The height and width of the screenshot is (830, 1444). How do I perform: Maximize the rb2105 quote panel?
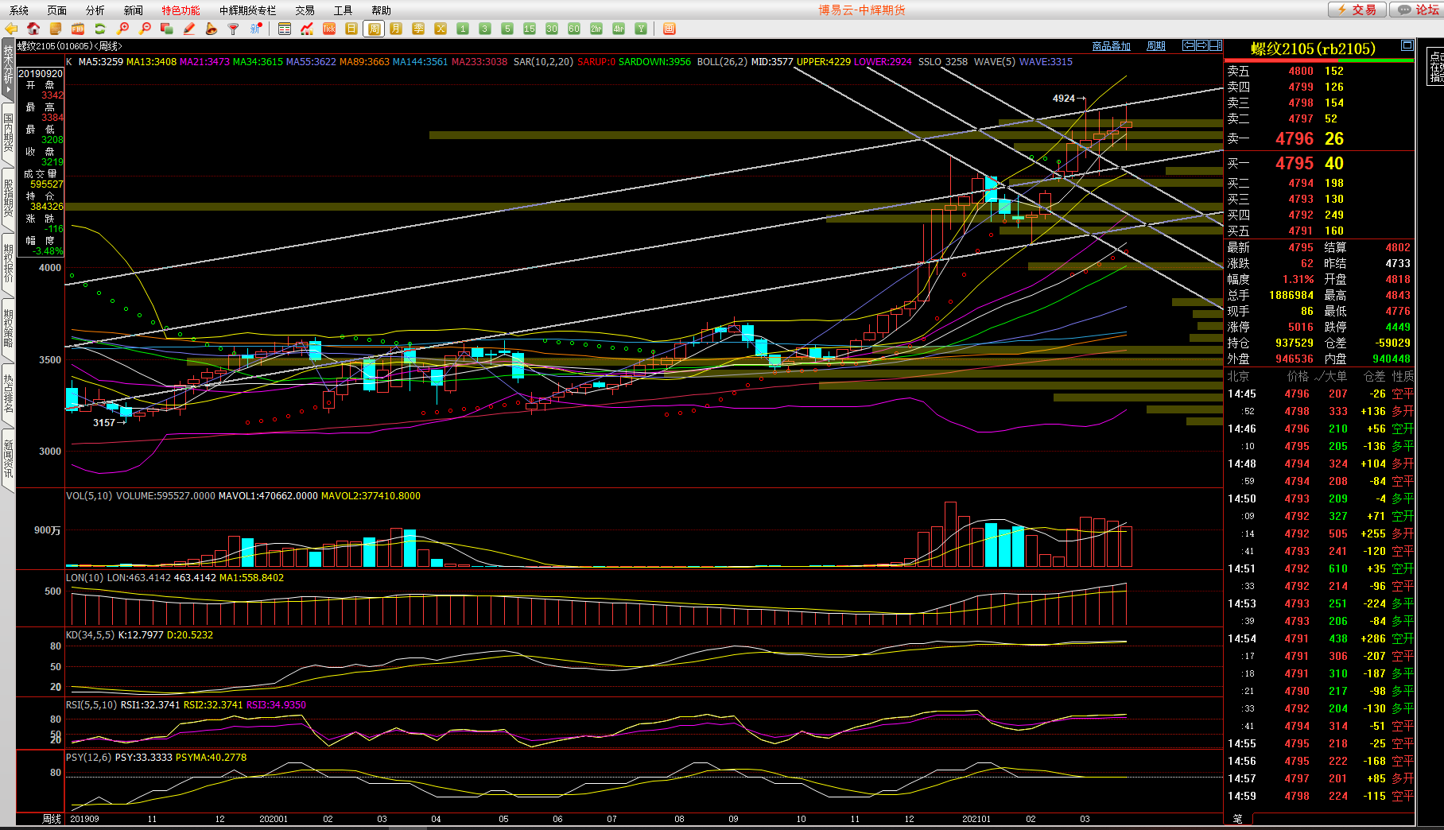pos(1407,45)
